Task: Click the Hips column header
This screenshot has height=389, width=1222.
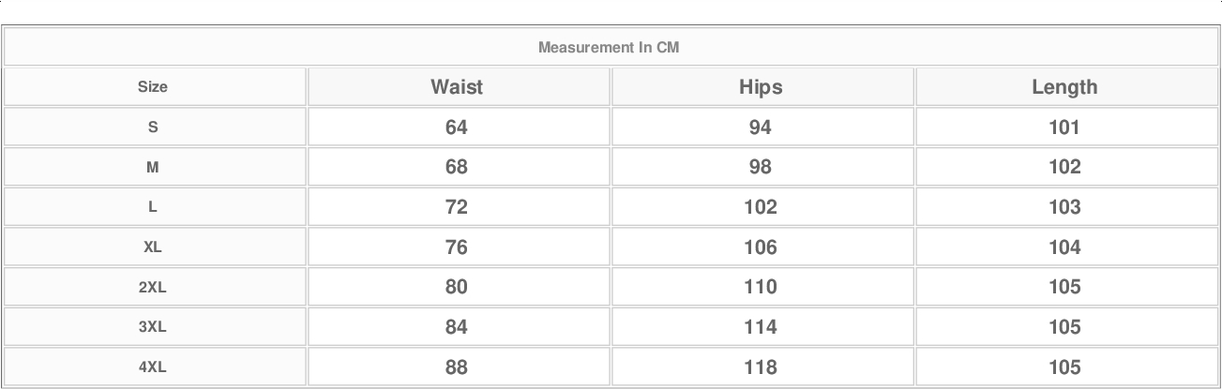Action: pyautogui.click(x=761, y=87)
